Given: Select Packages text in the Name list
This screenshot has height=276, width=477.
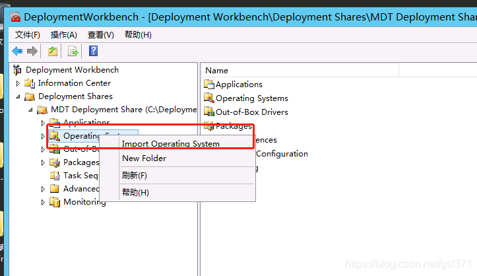Looking at the screenshot, I should (234, 125).
